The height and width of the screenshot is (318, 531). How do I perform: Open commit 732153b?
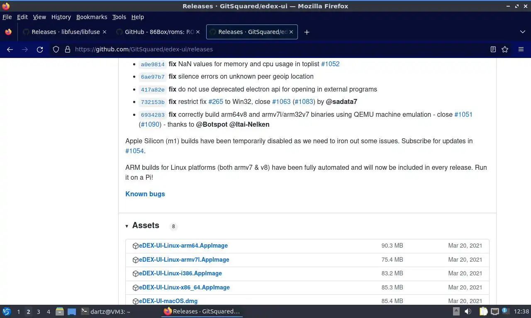click(153, 102)
